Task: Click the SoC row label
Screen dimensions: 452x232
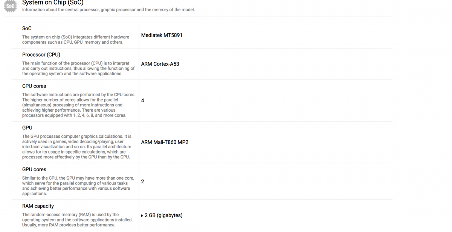Action: 27,28
